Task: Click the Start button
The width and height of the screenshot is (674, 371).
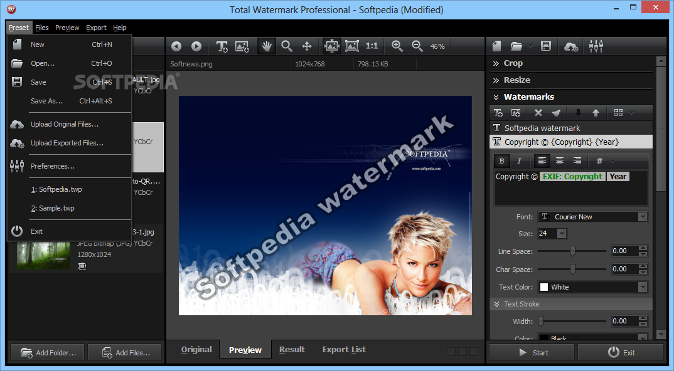Action: coord(532,353)
